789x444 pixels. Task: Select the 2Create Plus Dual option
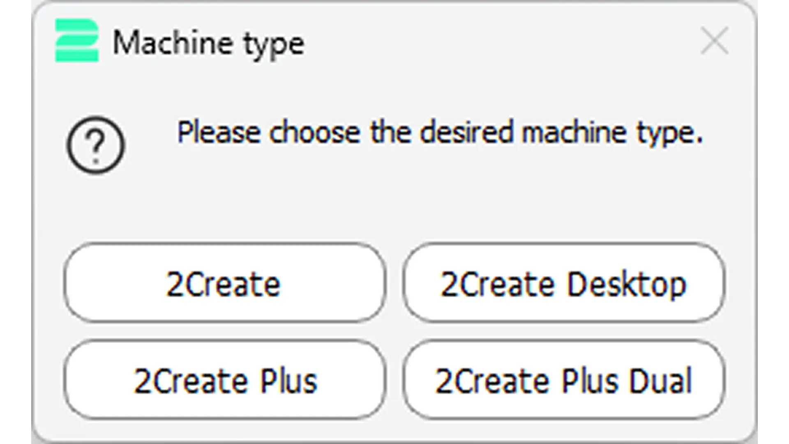564,380
